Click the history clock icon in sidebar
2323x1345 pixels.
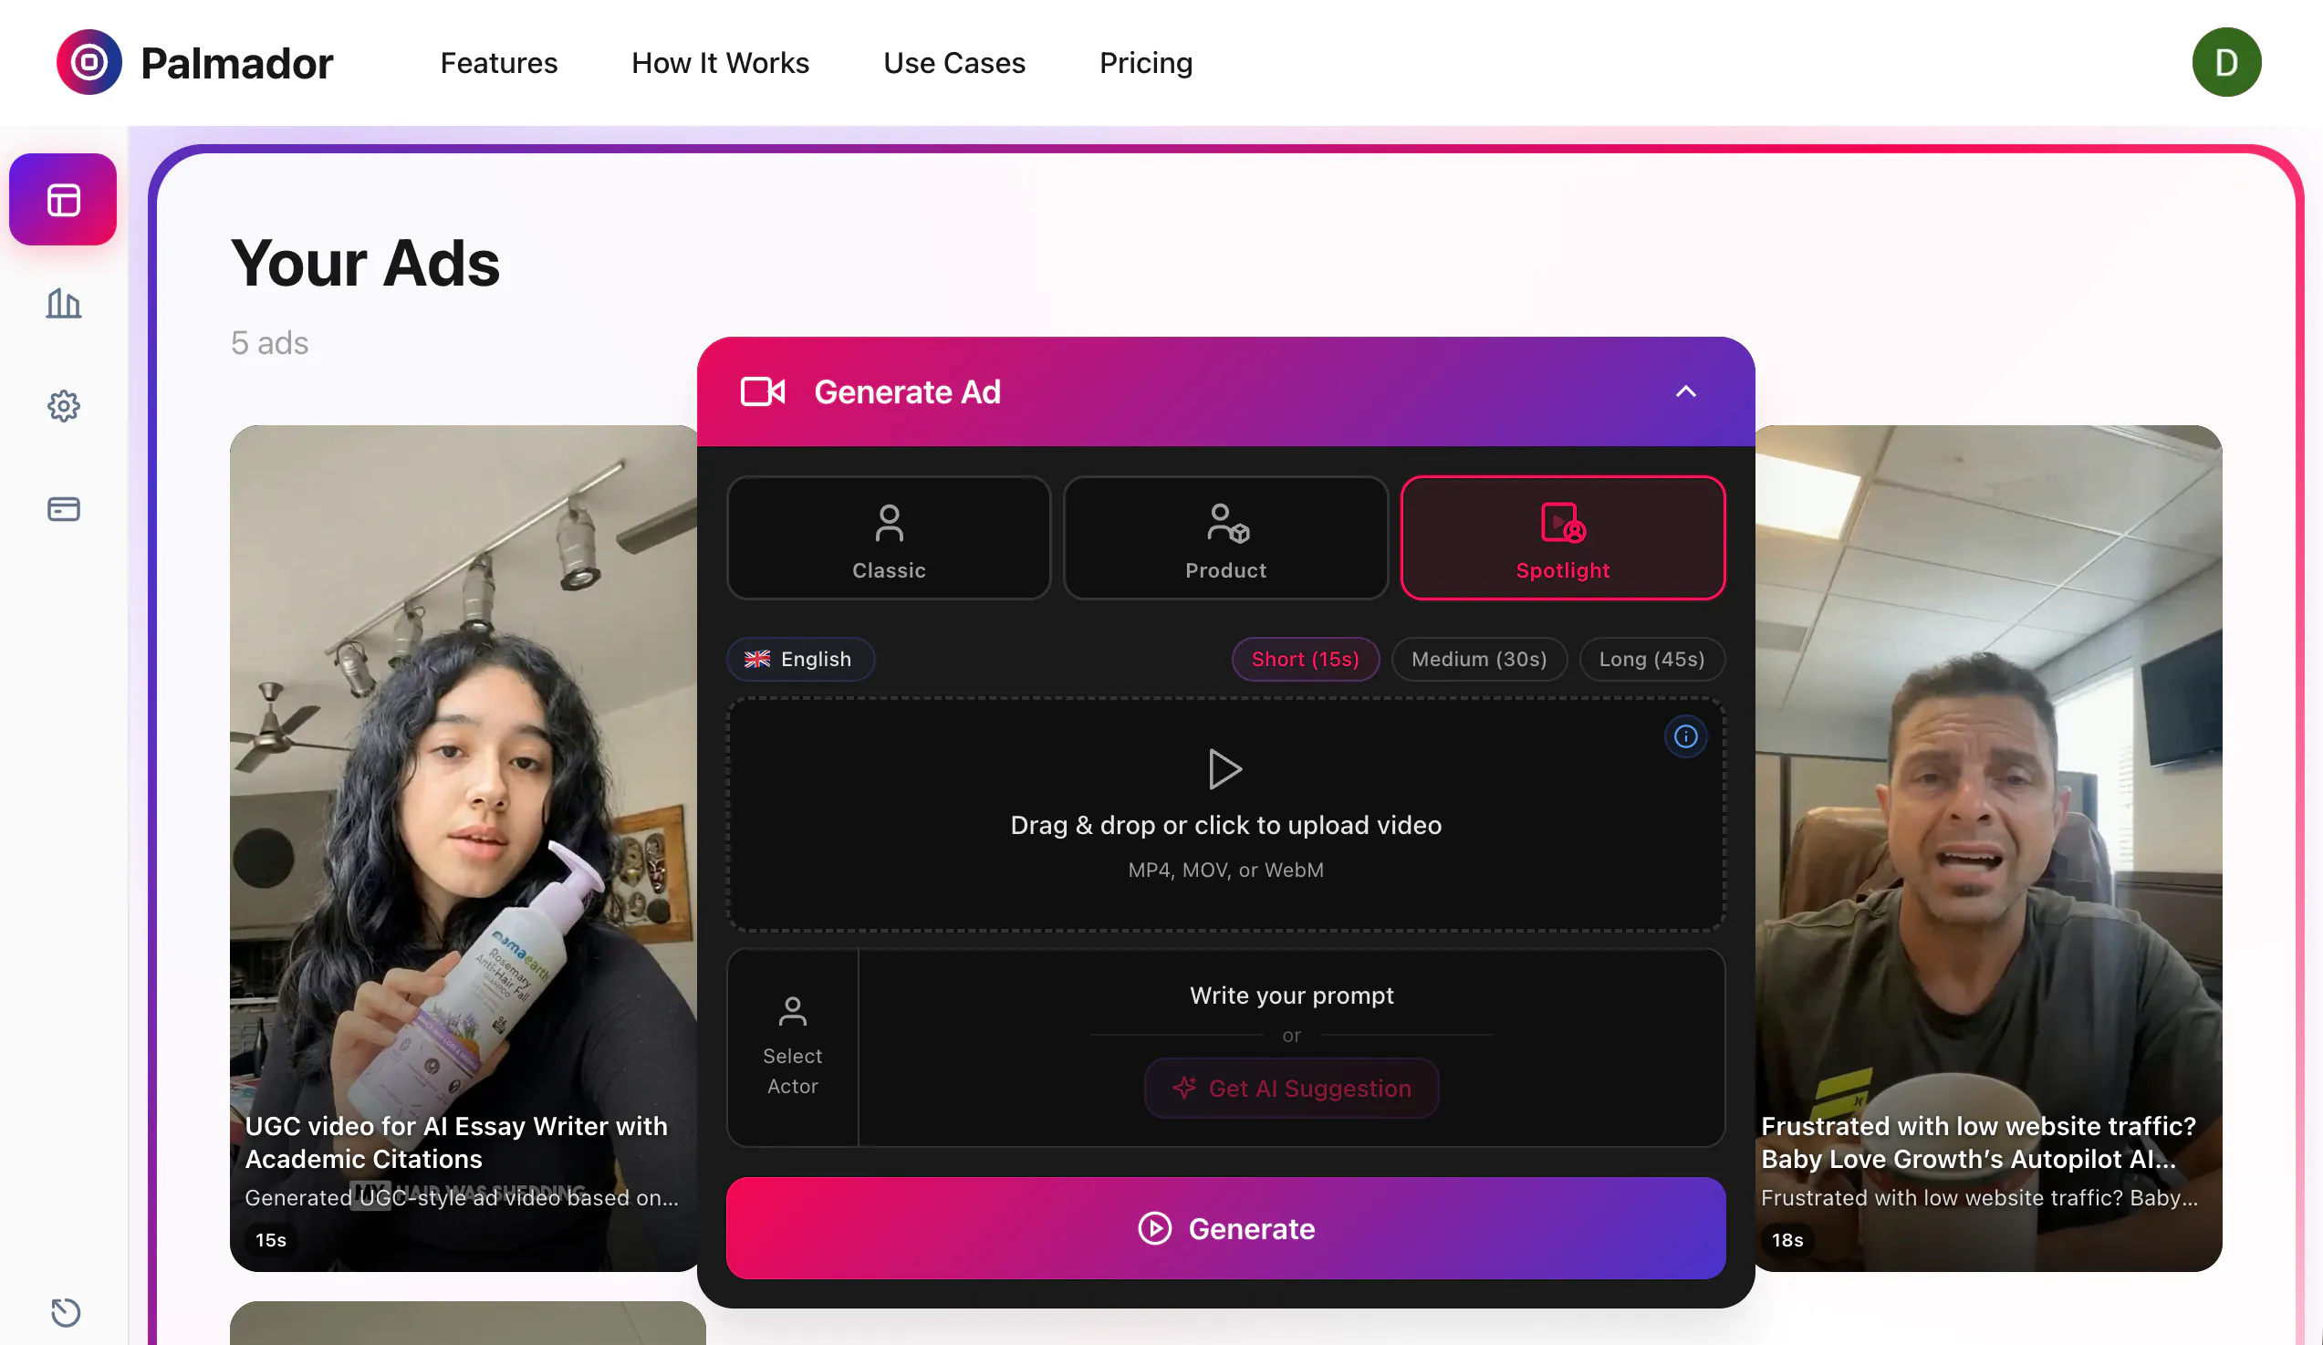[66, 1312]
